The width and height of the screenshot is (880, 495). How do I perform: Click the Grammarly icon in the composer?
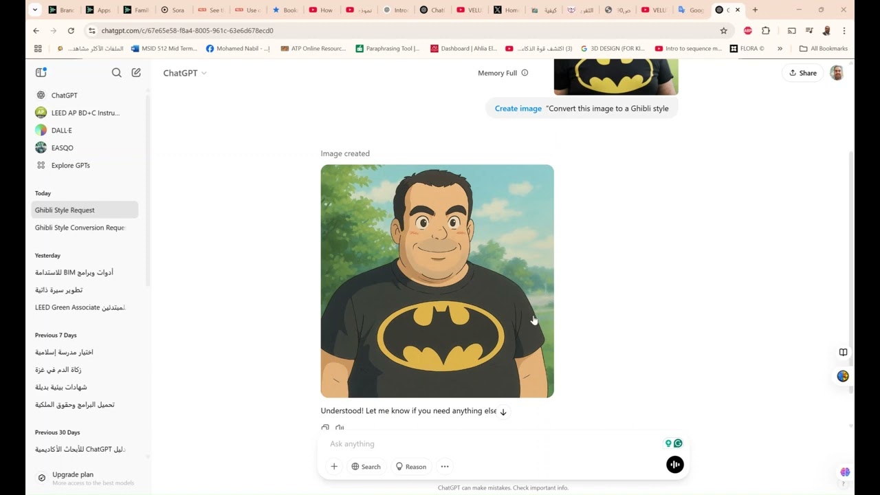(679, 443)
